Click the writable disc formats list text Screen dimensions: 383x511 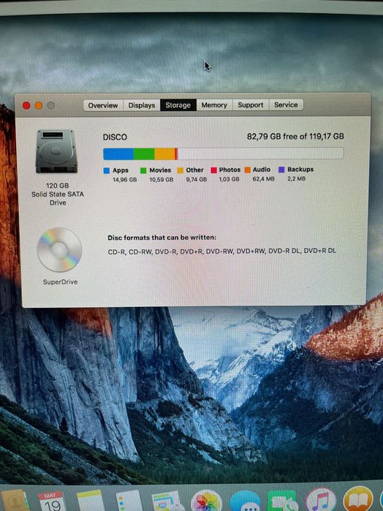point(222,251)
